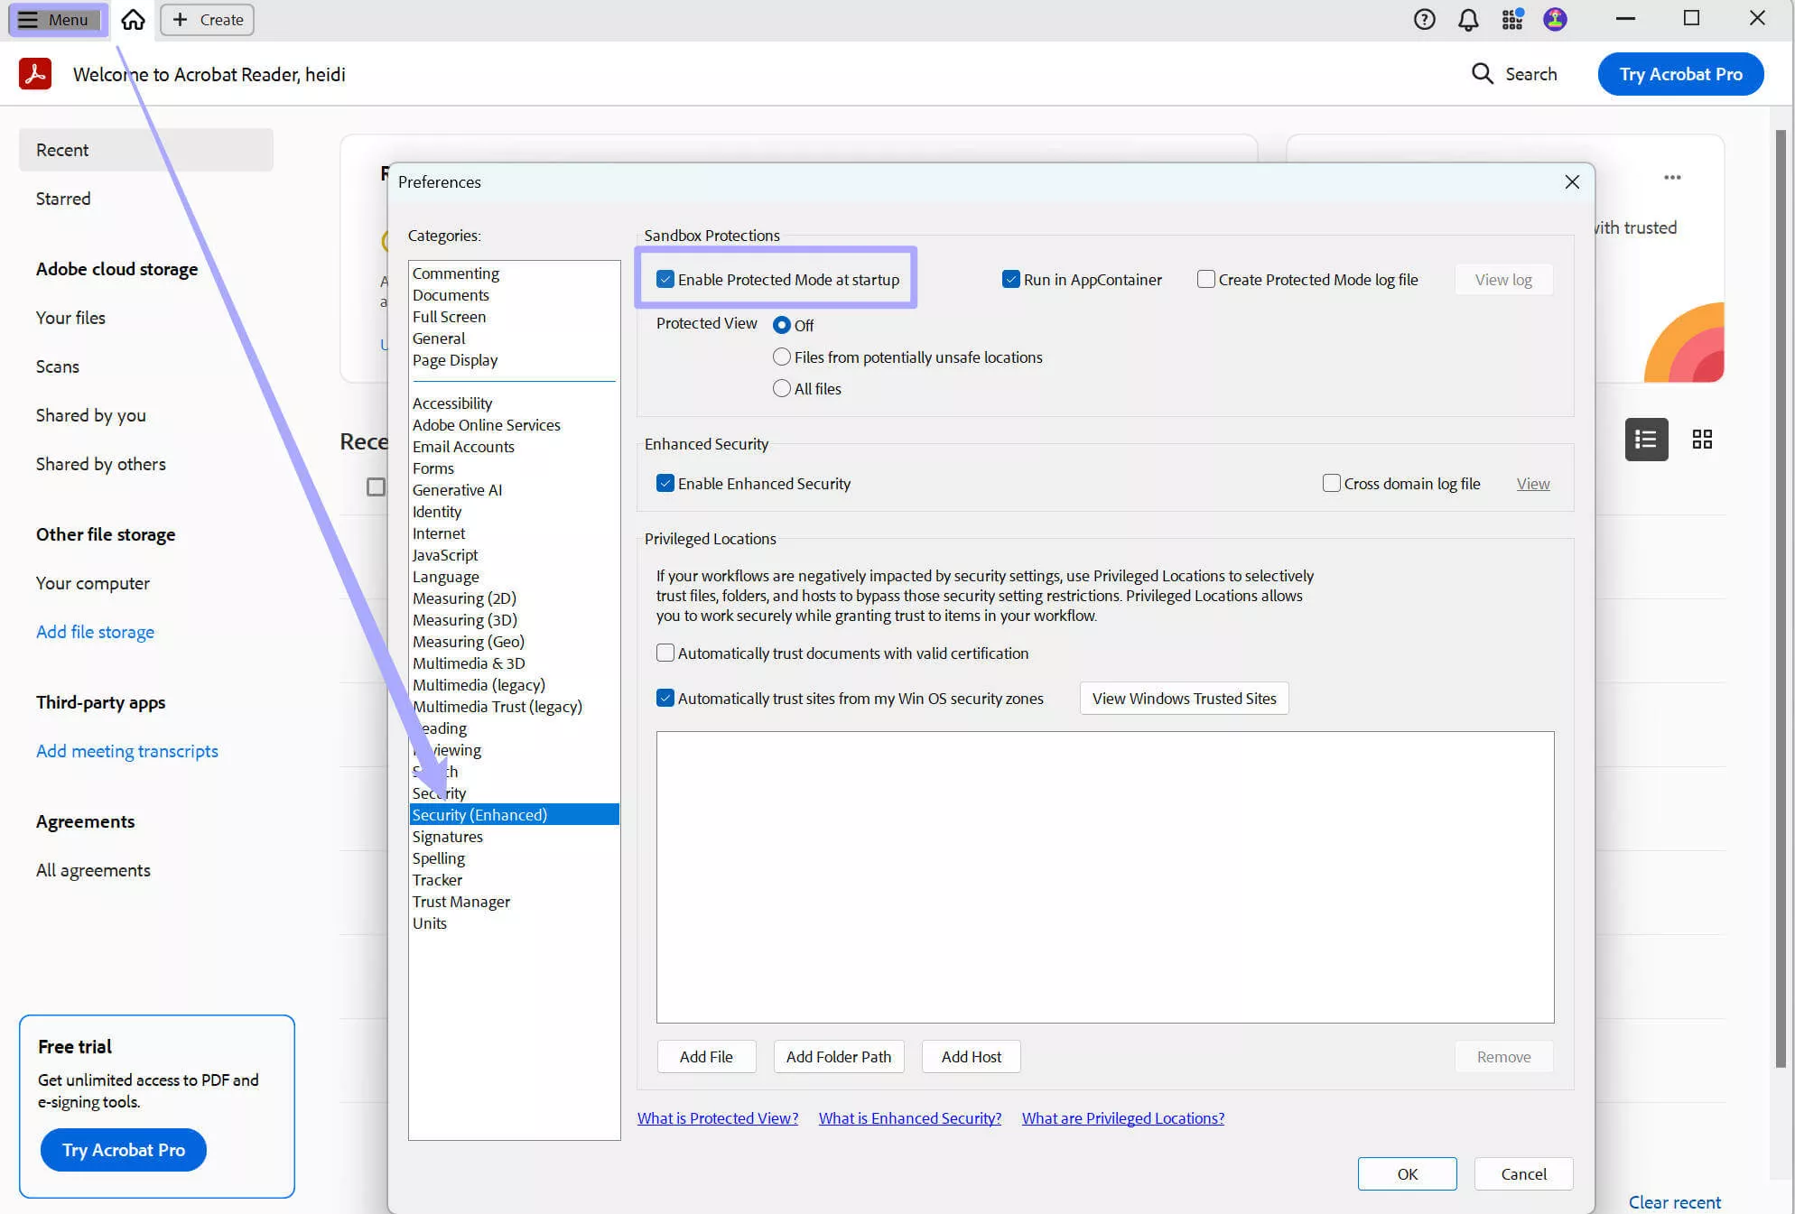The width and height of the screenshot is (1795, 1214).
Task: Toggle Enable Enhanced Security checkbox
Action: (x=664, y=484)
